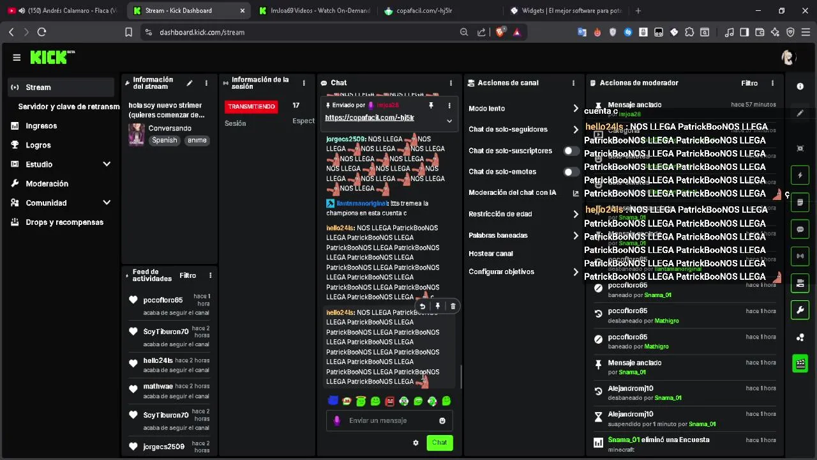Screen dimensions: 817x460
Task: Pin the hovered hello24ls chat message
Action: [437, 306]
